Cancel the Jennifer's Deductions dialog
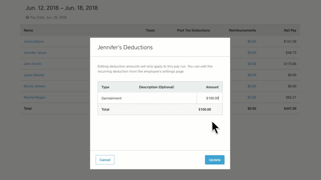 pos(105,160)
